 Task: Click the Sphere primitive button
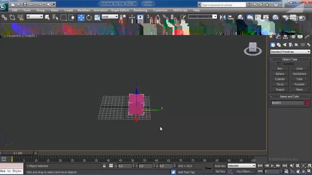280,74
